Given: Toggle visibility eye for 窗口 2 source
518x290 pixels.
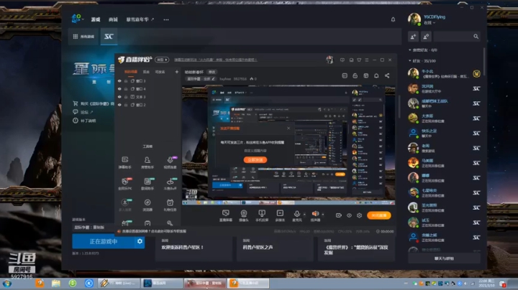Looking at the screenshot, I should pos(119,105).
